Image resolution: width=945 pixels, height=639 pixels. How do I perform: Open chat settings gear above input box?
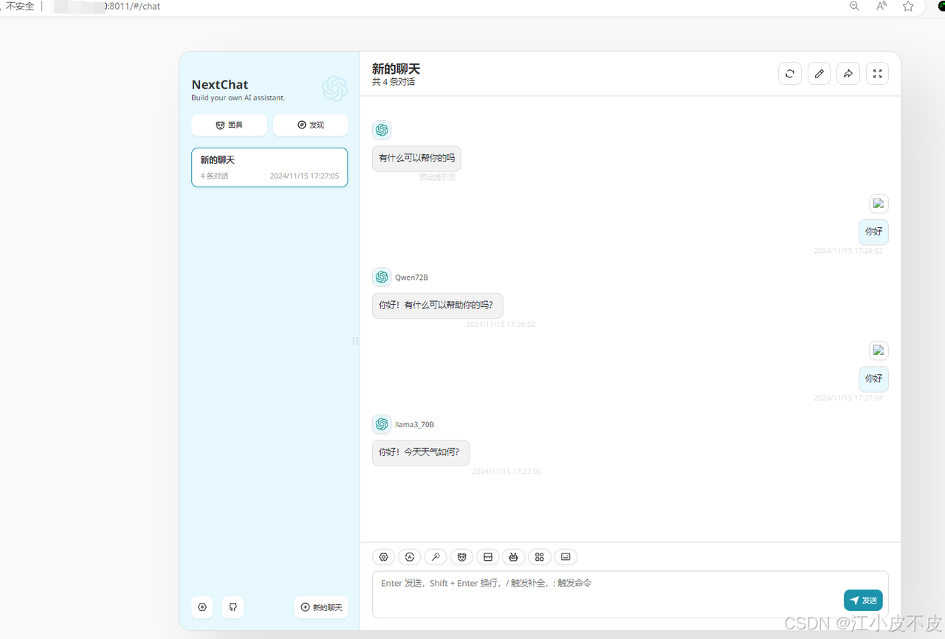pyautogui.click(x=384, y=557)
